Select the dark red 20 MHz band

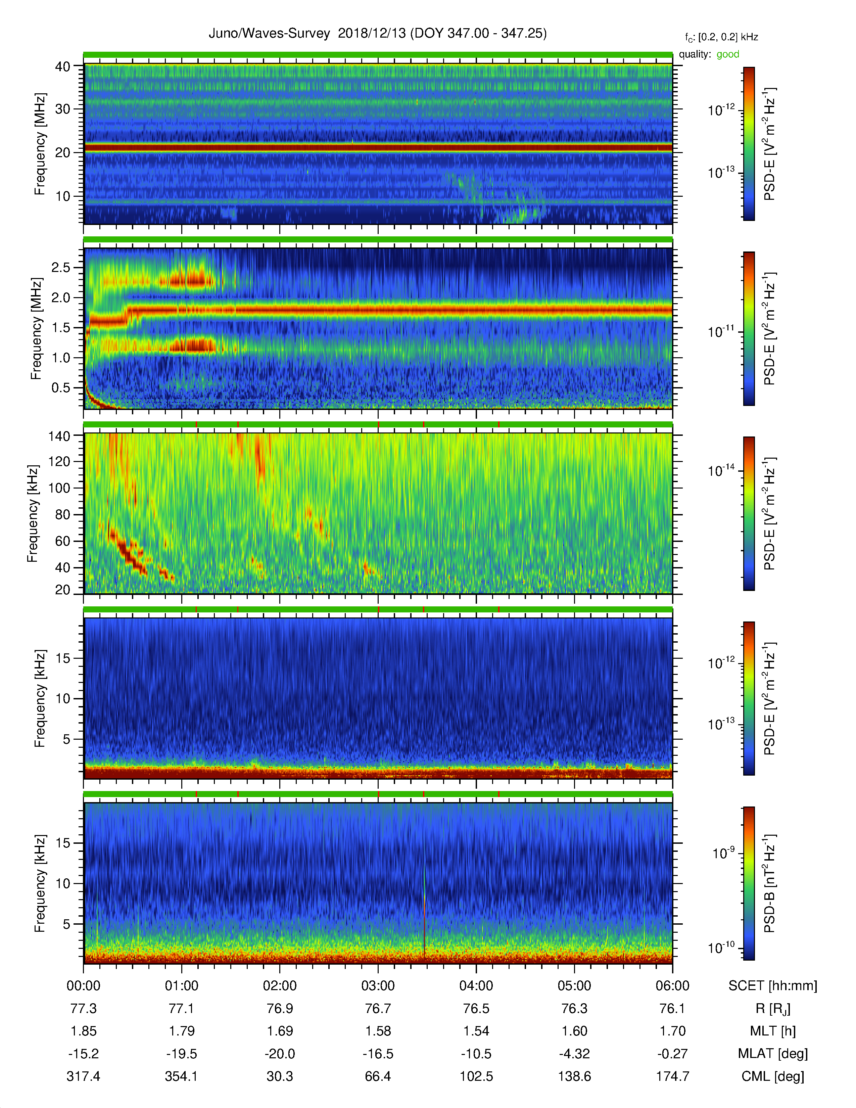378,148
